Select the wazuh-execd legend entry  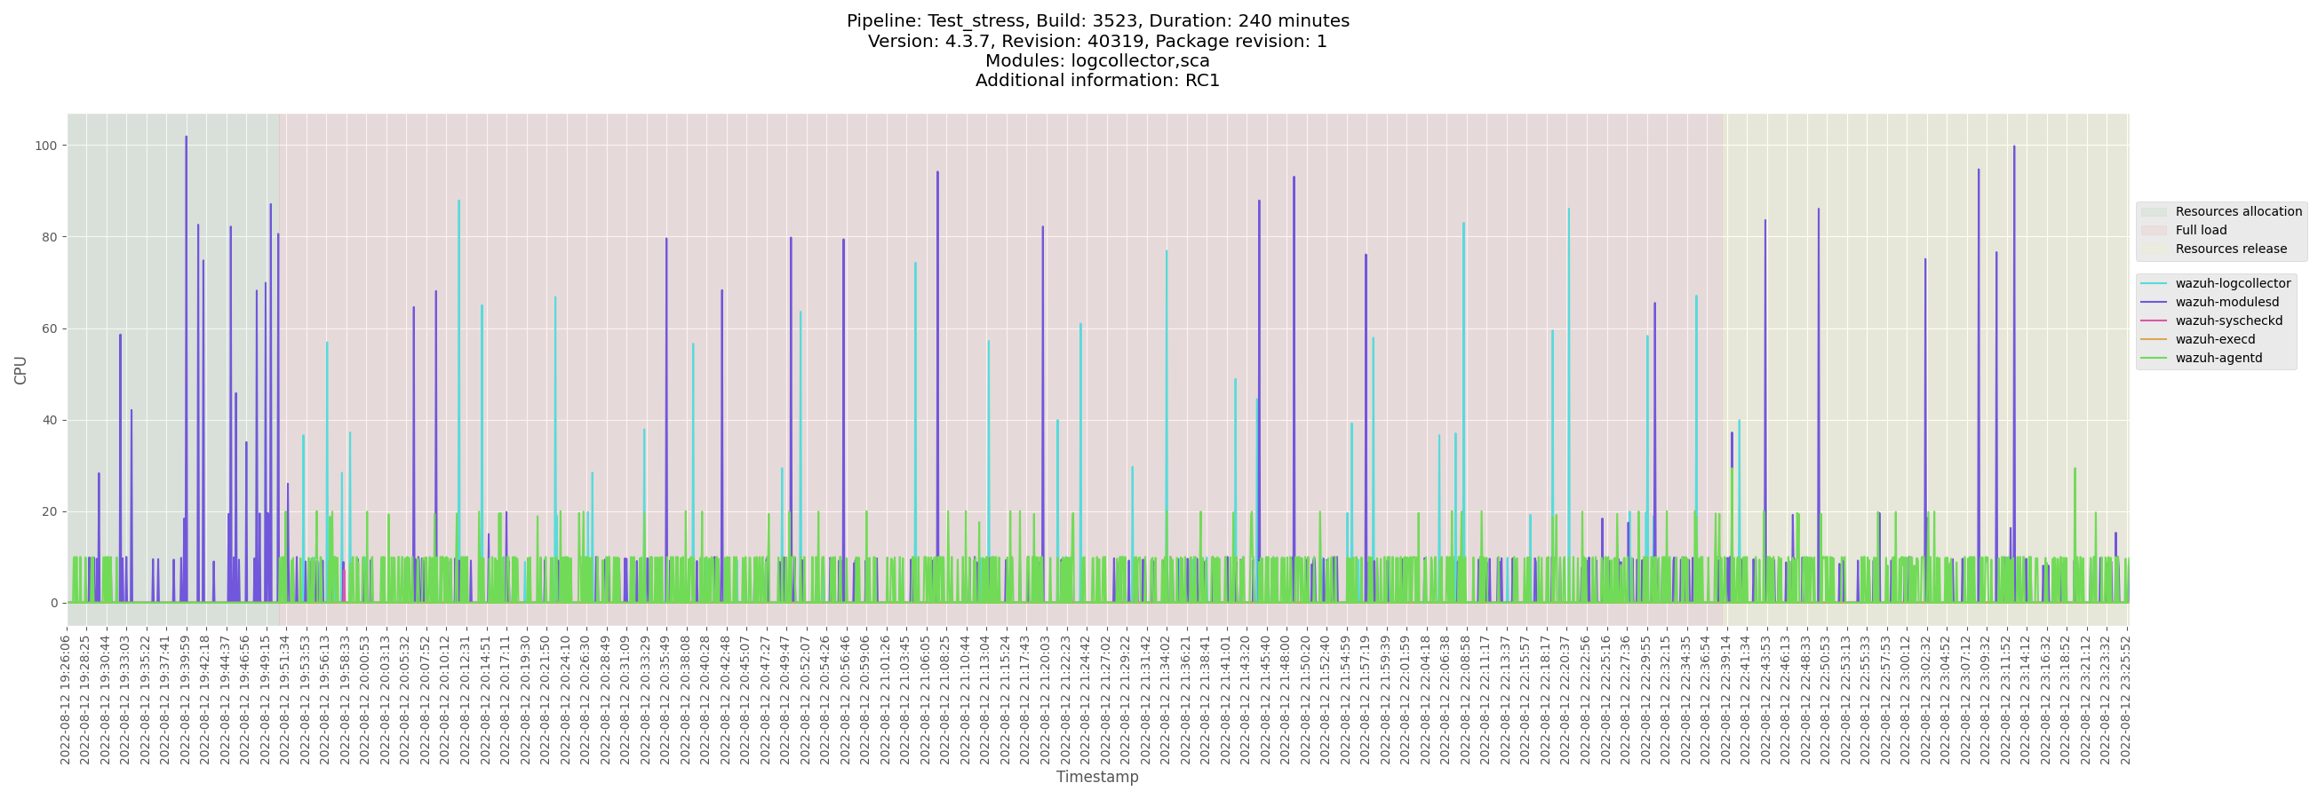2214,339
